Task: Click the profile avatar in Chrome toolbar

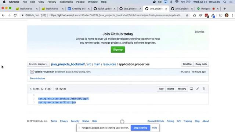Action: point(227,15)
